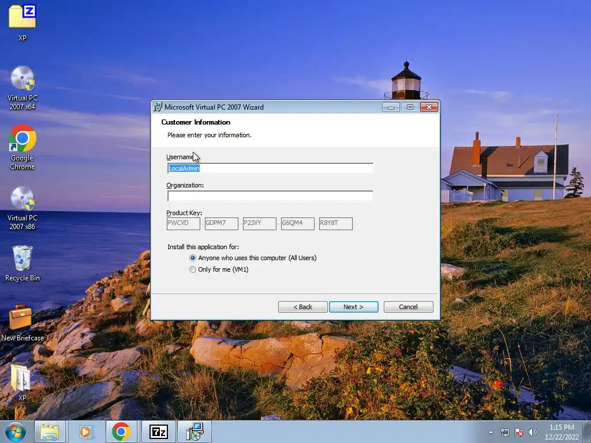This screenshot has height=443, width=591.
Task: Launch Windows Media Player from the taskbar
Action: coord(85,431)
